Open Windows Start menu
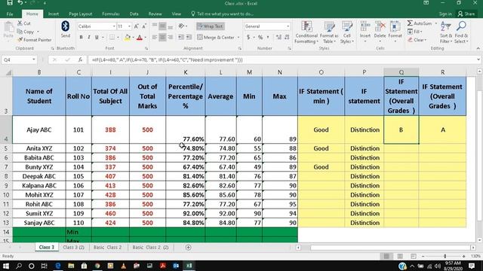The image size is (483, 271). click(5, 266)
